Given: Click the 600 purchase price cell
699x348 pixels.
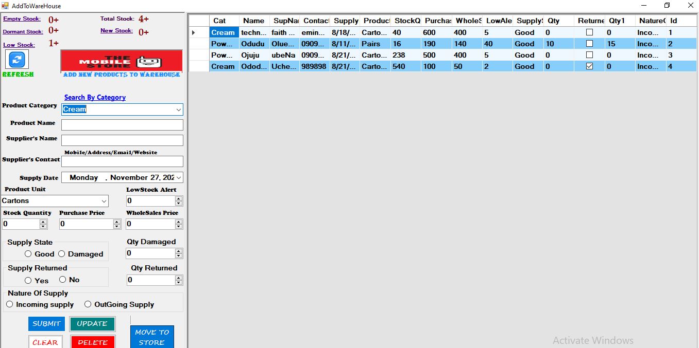Looking at the screenshot, I should 436,32.
